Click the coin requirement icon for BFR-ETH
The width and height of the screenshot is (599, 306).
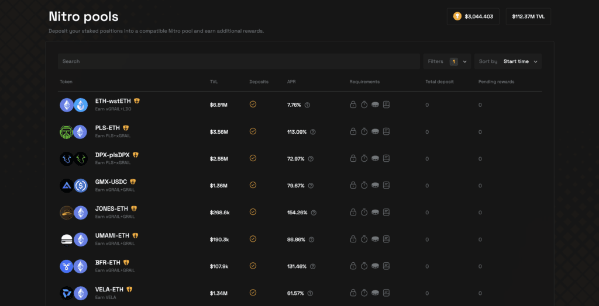(x=375, y=266)
